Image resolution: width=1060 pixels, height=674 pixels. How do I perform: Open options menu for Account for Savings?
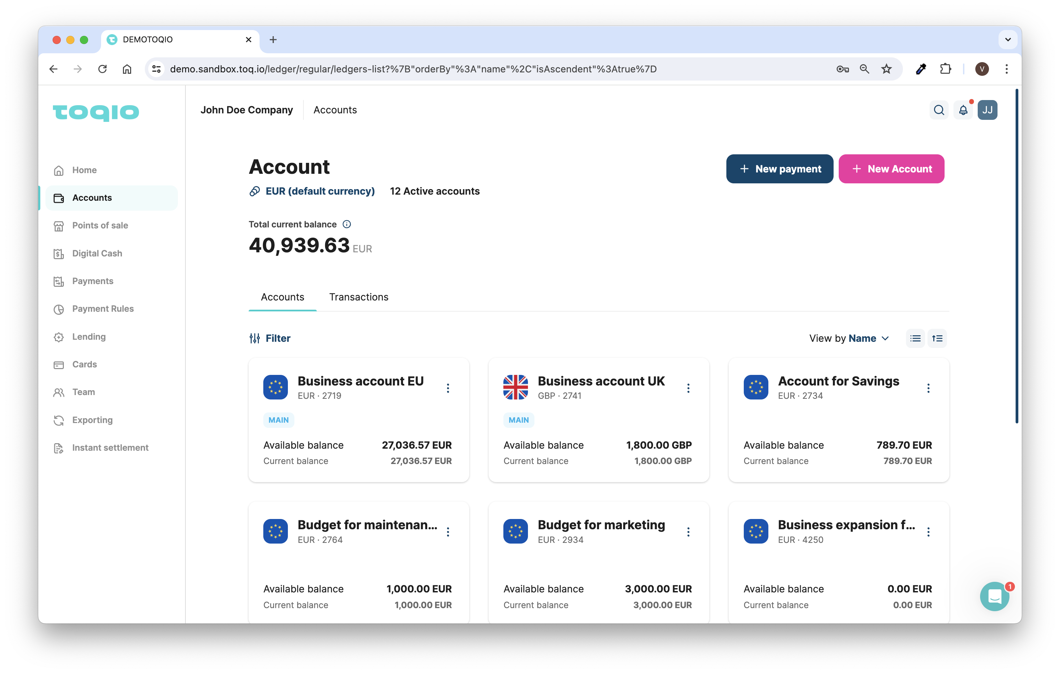(928, 388)
